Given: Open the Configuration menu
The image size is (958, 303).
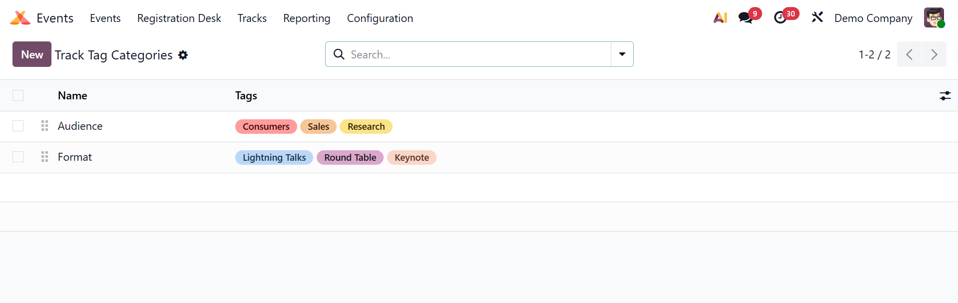Looking at the screenshot, I should [x=380, y=18].
